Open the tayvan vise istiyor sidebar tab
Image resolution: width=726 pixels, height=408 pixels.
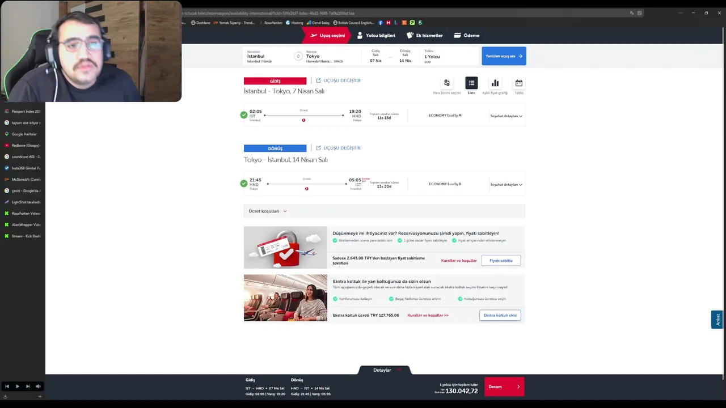tap(23, 123)
